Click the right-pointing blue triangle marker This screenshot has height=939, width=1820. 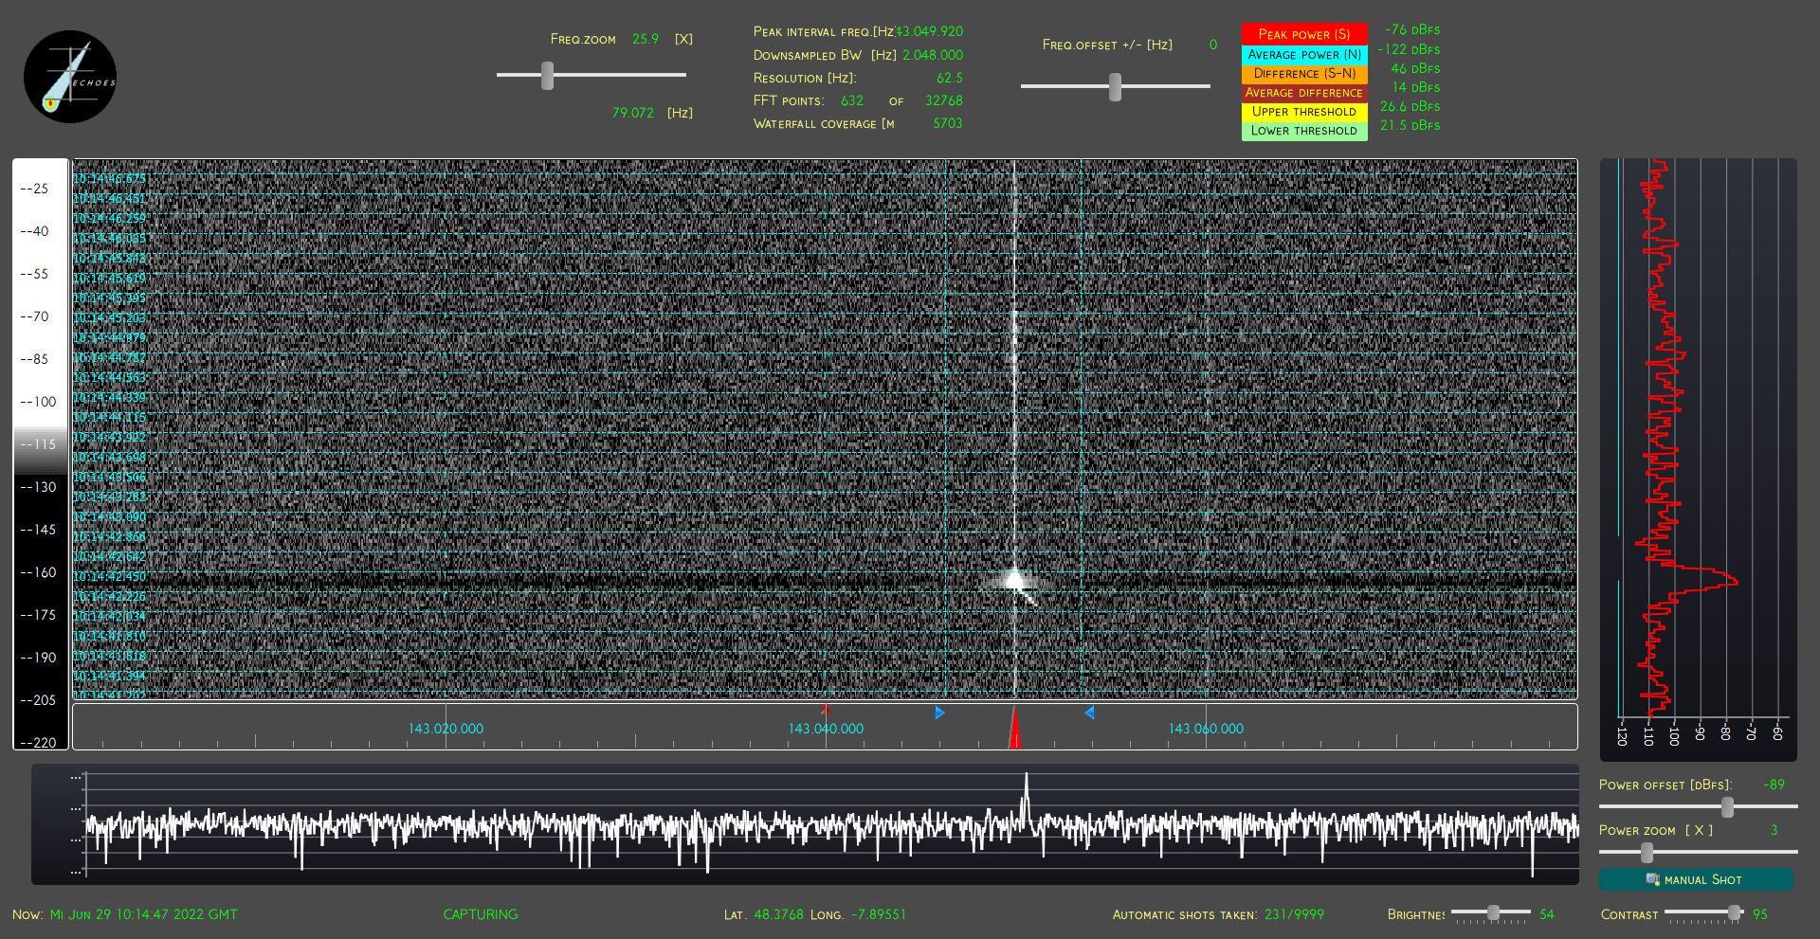(939, 713)
